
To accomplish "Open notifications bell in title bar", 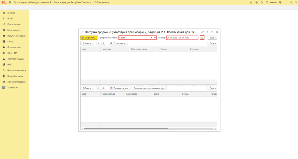I will pos(251,2).
